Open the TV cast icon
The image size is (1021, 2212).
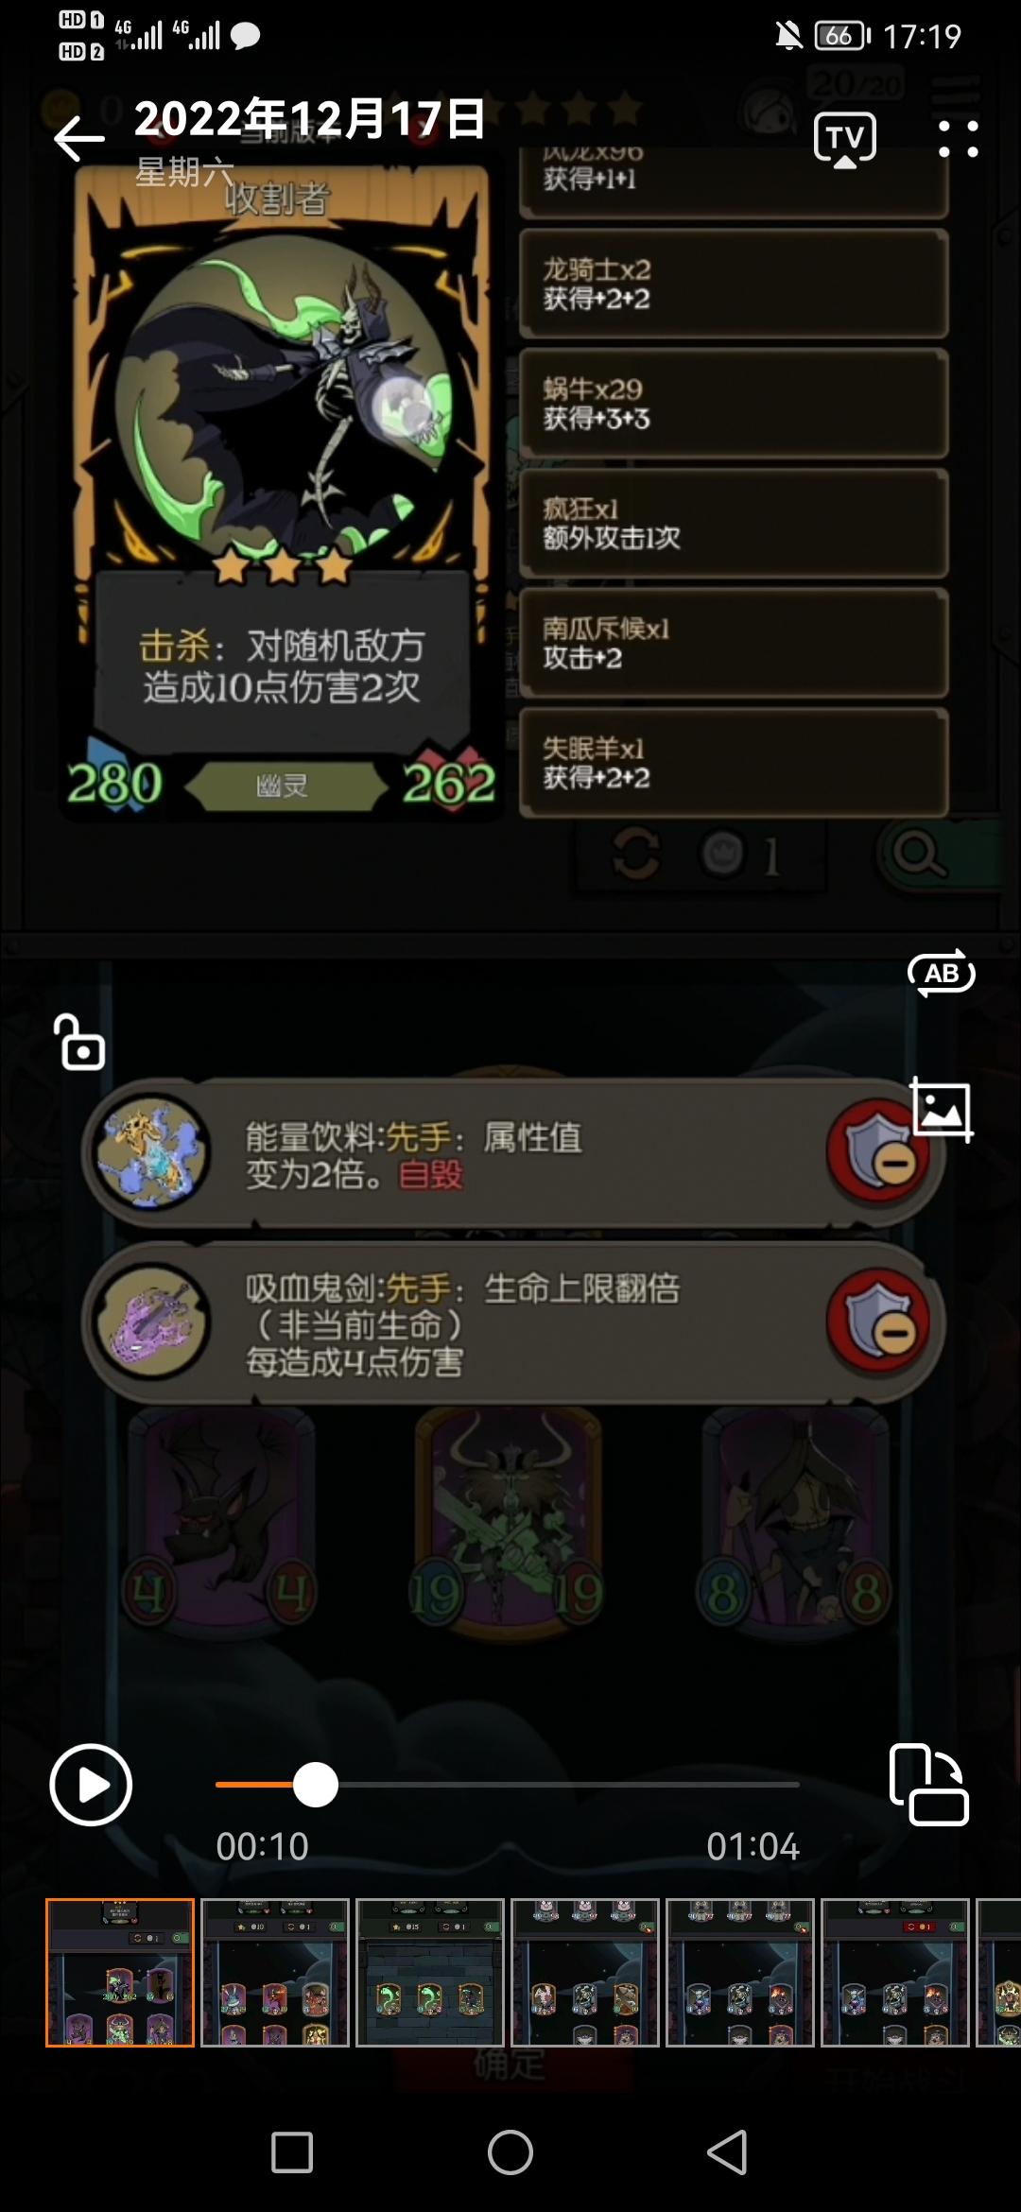click(x=844, y=140)
